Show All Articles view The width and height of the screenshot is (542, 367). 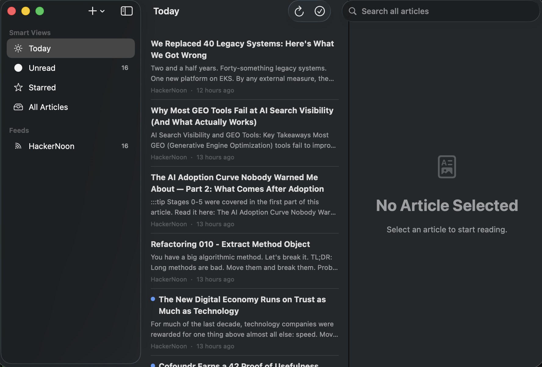(71, 107)
